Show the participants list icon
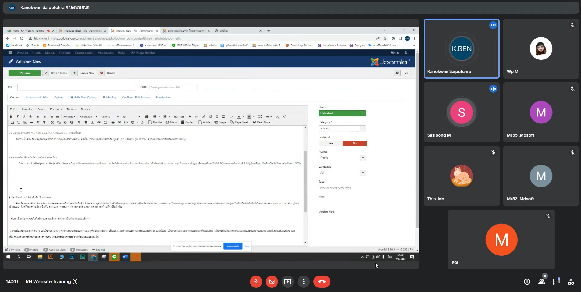The height and width of the screenshot is (292, 581). point(542,282)
